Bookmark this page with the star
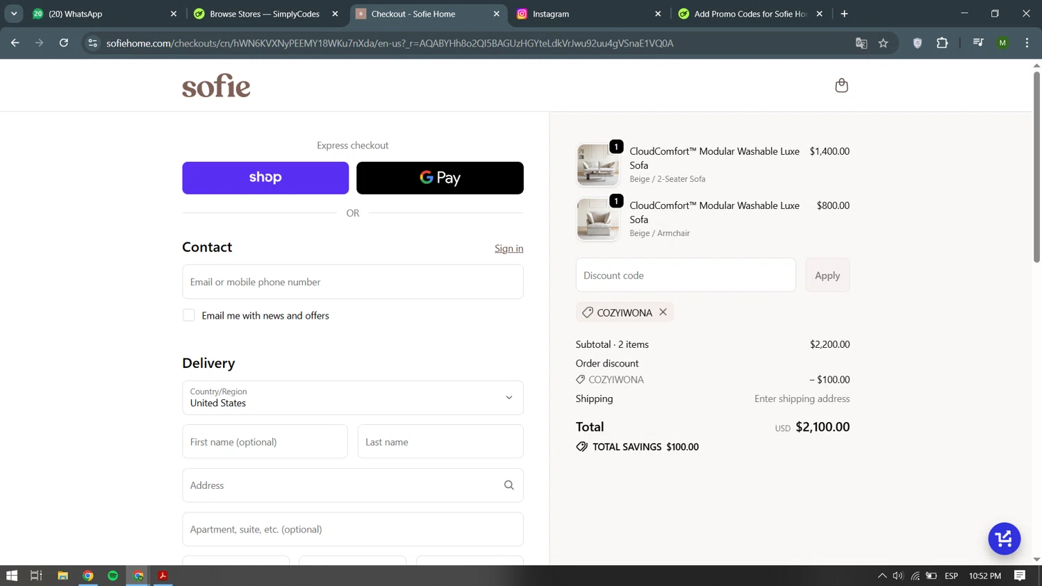 [884, 43]
